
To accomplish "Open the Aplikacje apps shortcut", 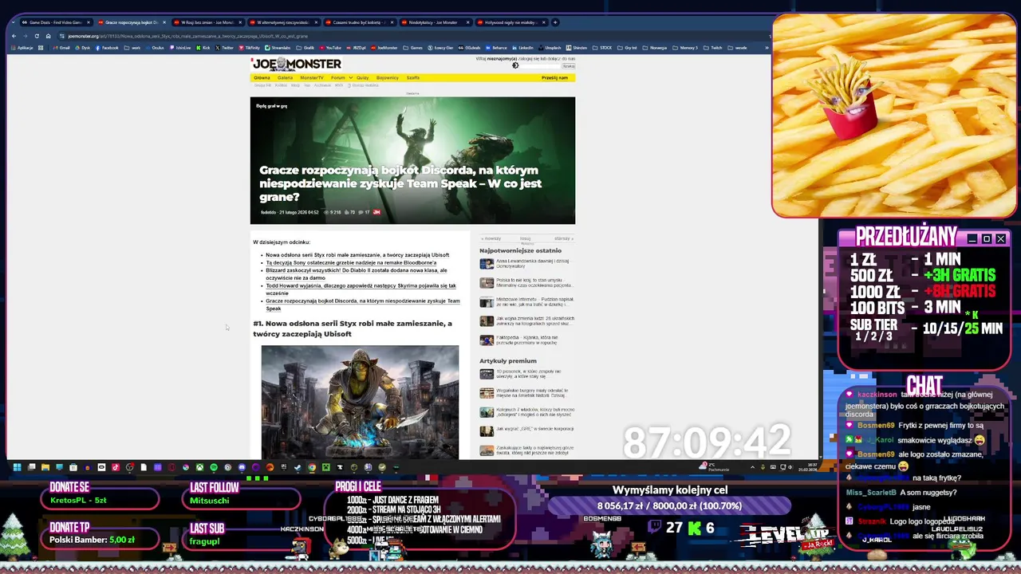I will click(x=22, y=48).
